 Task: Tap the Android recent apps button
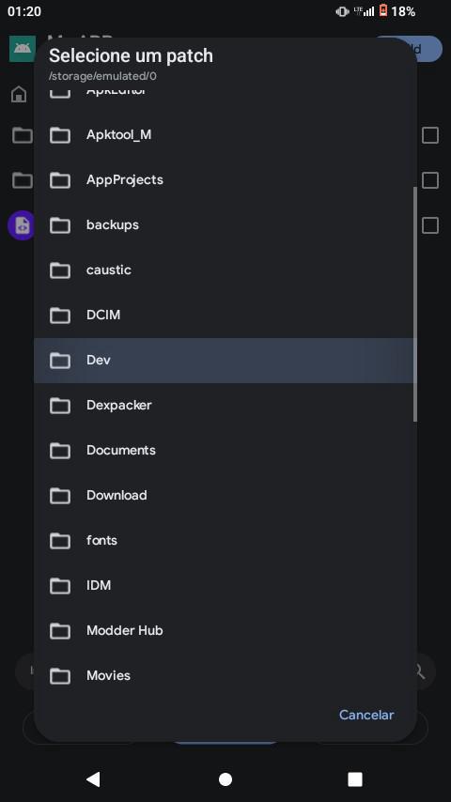355,779
